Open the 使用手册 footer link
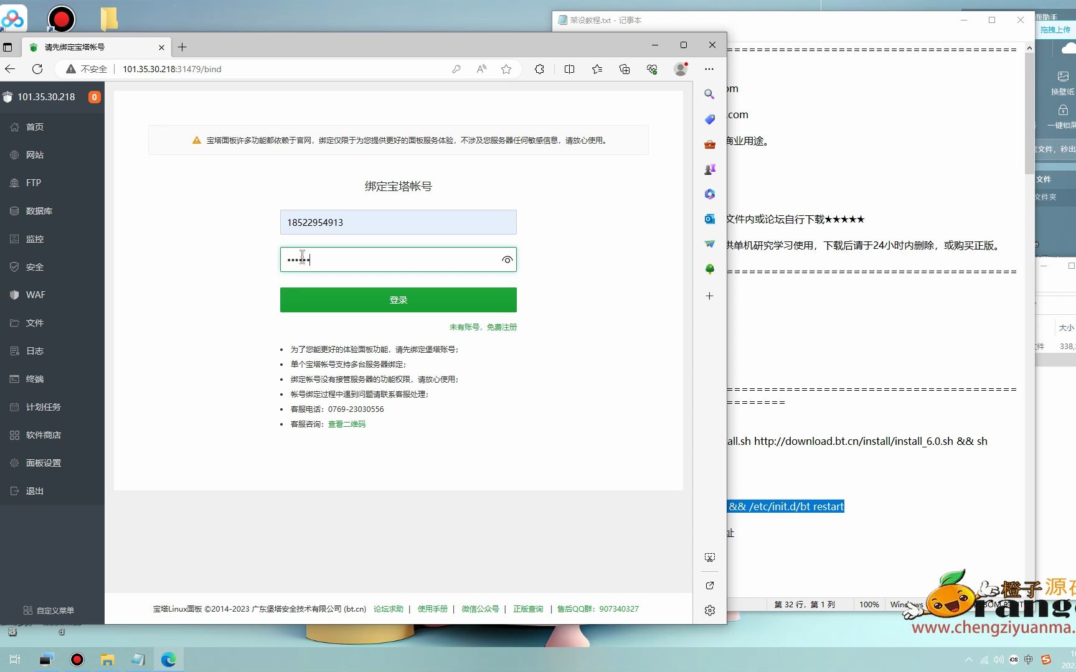This screenshot has height=672, width=1076. tap(433, 609)
